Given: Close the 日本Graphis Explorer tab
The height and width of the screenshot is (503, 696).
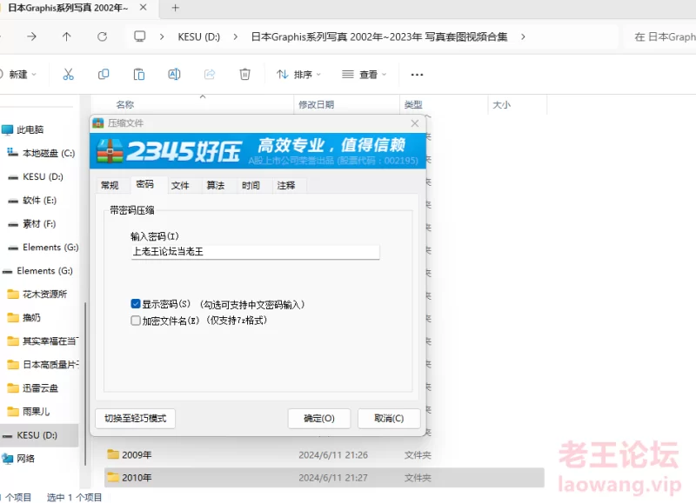Looking at the screenshot, I should (x=143, y=8).
